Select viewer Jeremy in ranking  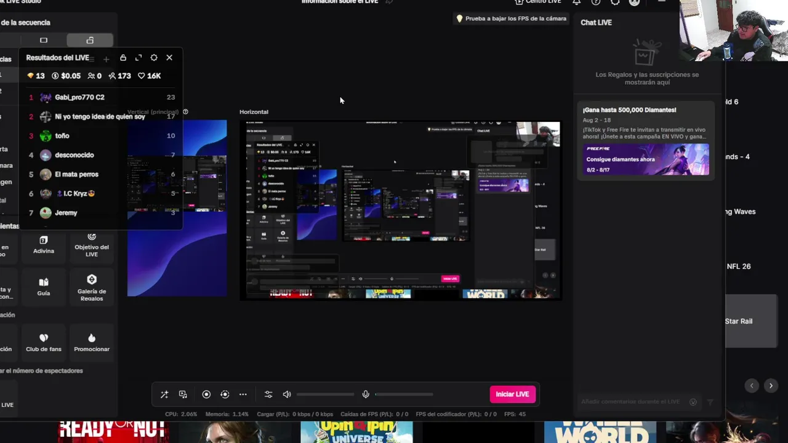pyautogui.click(x=102, y=213)
